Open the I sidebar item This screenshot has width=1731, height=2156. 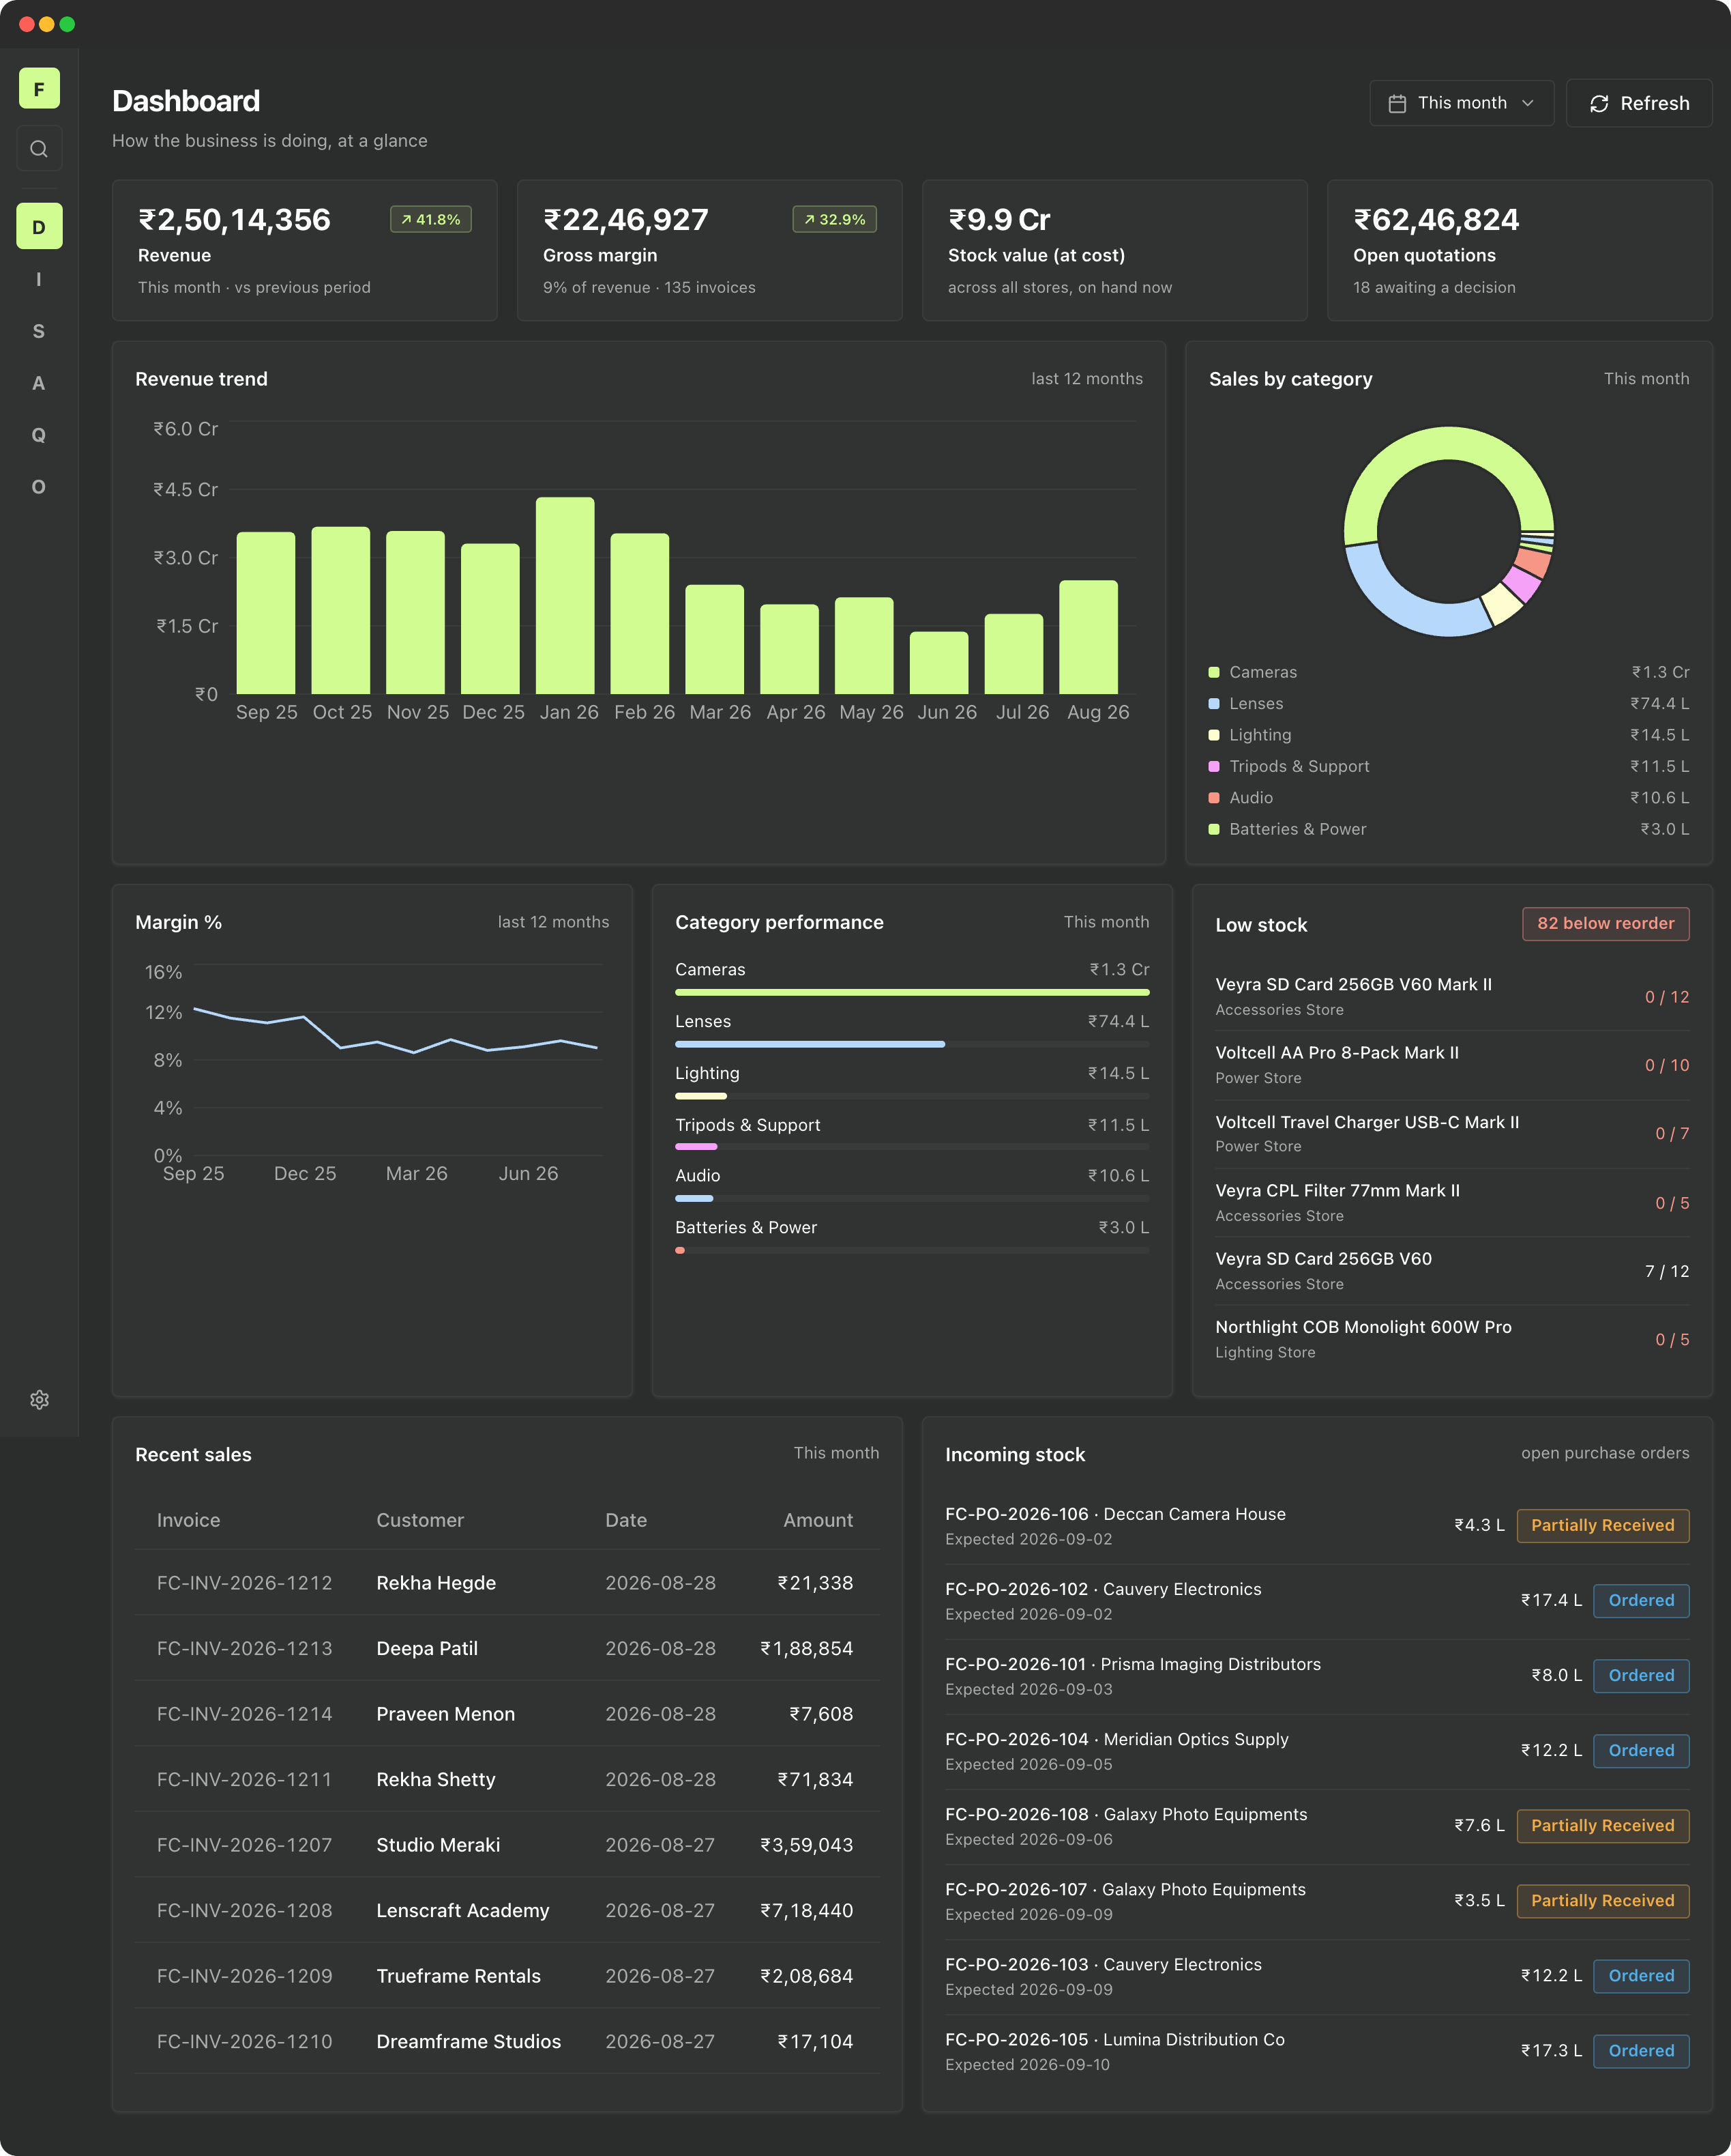pos(39,279)
